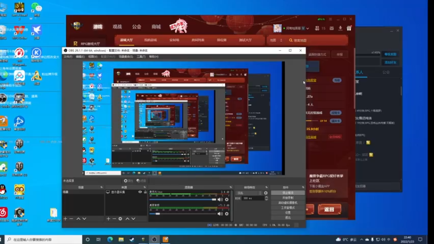Open the Tools menu in OBS
The image size is (434, 244).
point(141,56)
